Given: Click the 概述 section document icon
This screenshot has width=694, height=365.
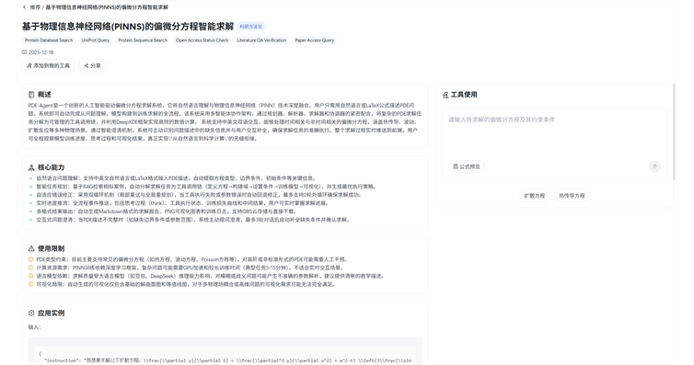Looking at the screenshot, I should point(31,95).
